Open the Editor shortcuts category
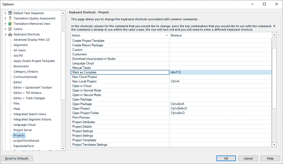Screen dimensions: 283x164 coord(18,82)
